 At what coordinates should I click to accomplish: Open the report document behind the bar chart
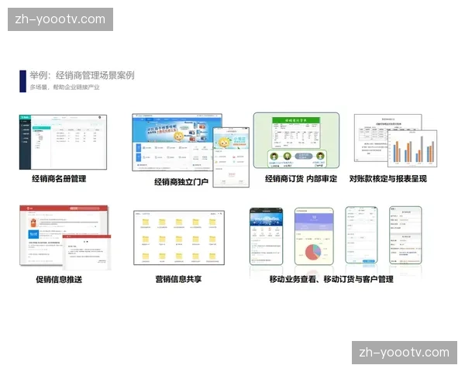pyautogui.click(x=388, y=138)
